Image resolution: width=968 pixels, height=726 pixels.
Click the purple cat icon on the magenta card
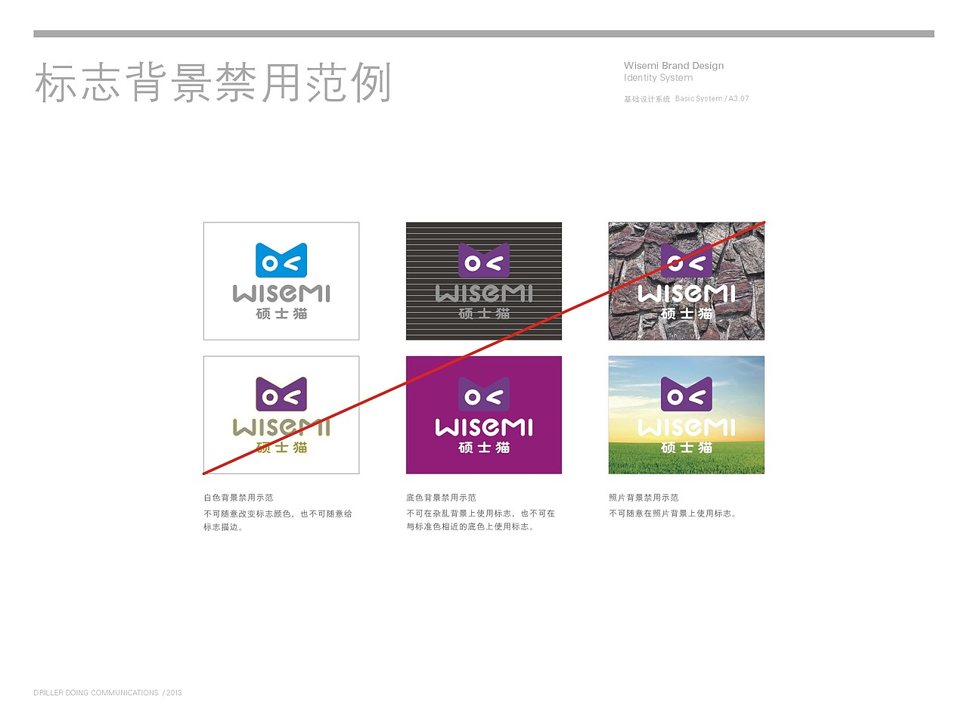point(484,394)
